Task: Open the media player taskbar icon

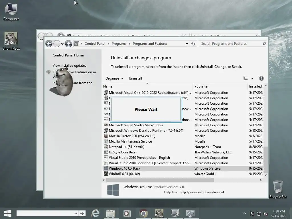Action: click(127, 213)
